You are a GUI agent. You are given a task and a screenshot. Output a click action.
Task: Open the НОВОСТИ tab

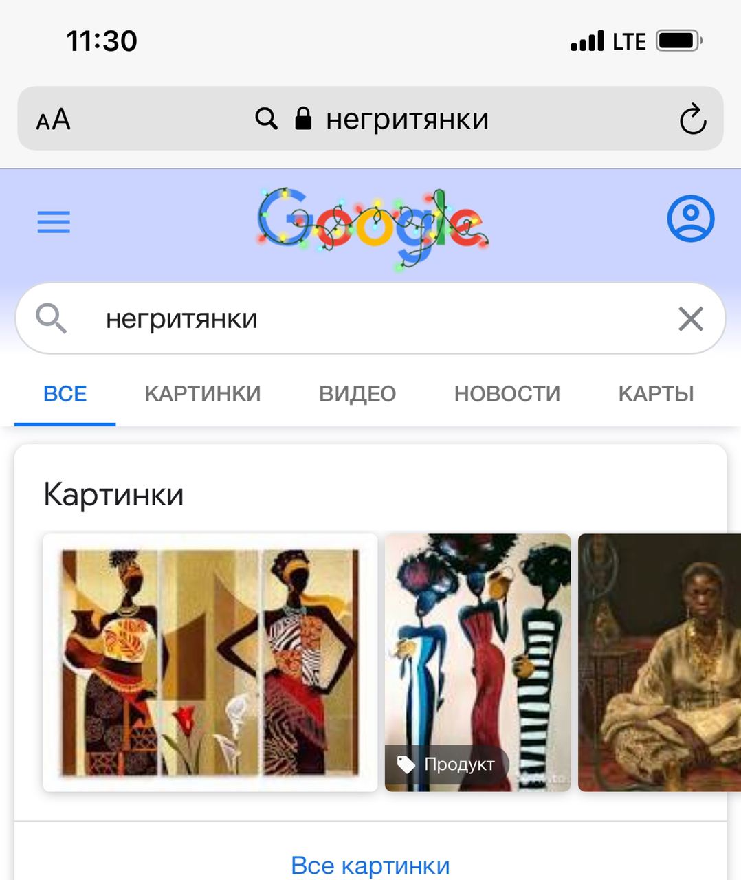point(507,394)
